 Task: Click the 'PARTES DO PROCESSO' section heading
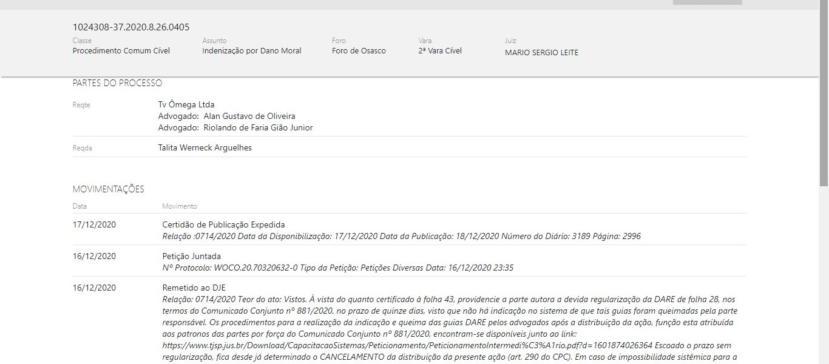(x=117, y=83)
